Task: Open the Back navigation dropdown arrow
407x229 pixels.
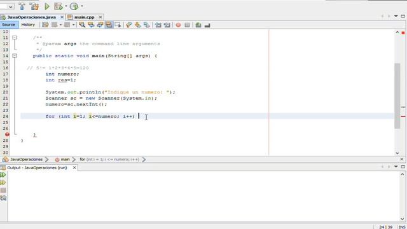Action: click(x=60, y=25)
